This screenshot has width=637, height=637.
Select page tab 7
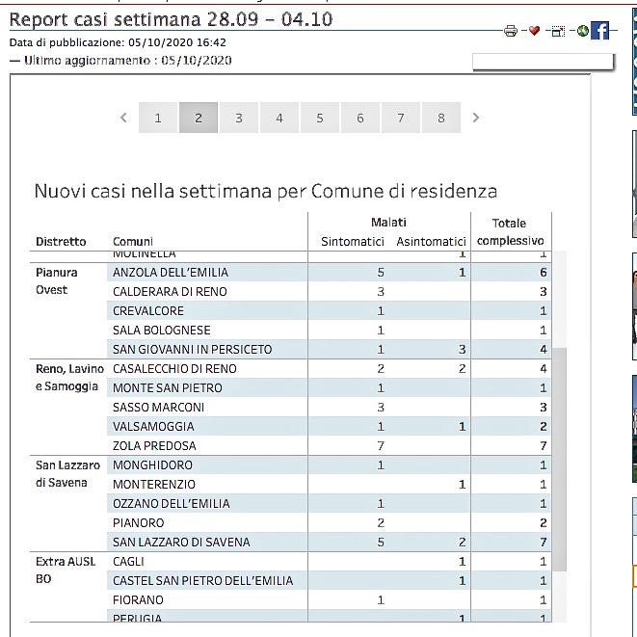pyautogui.click(x=401, y=118)
